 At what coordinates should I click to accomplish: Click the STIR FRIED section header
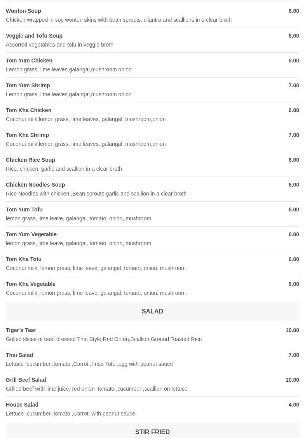click(x=152, y=432)
